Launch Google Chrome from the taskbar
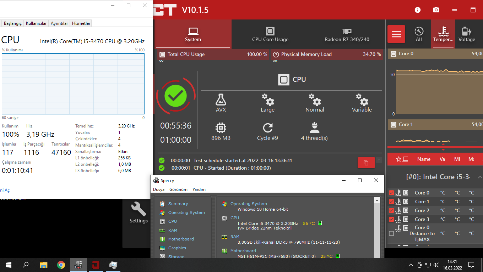Viewport: 483px width, 272px height. [61, 265]
